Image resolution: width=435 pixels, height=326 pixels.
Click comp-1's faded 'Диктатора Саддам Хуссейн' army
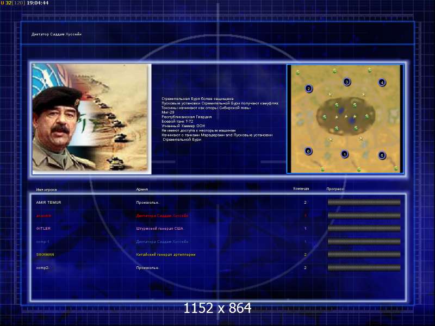pyautogui.click(x=162, y=241)
